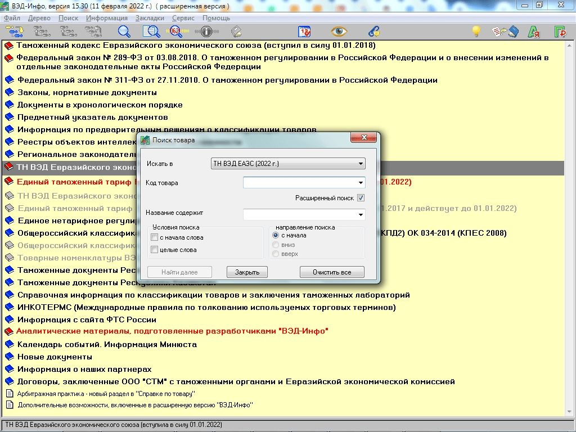This screenshot has height=432, width=576.
Task: Click book icon beside Законы, нормативные документы
Action: [x=9, y=93]
